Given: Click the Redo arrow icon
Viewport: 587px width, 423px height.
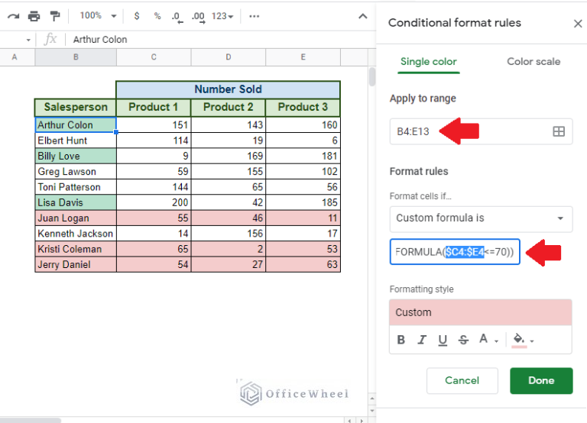Looking at the screenshot, I should 13,16.
